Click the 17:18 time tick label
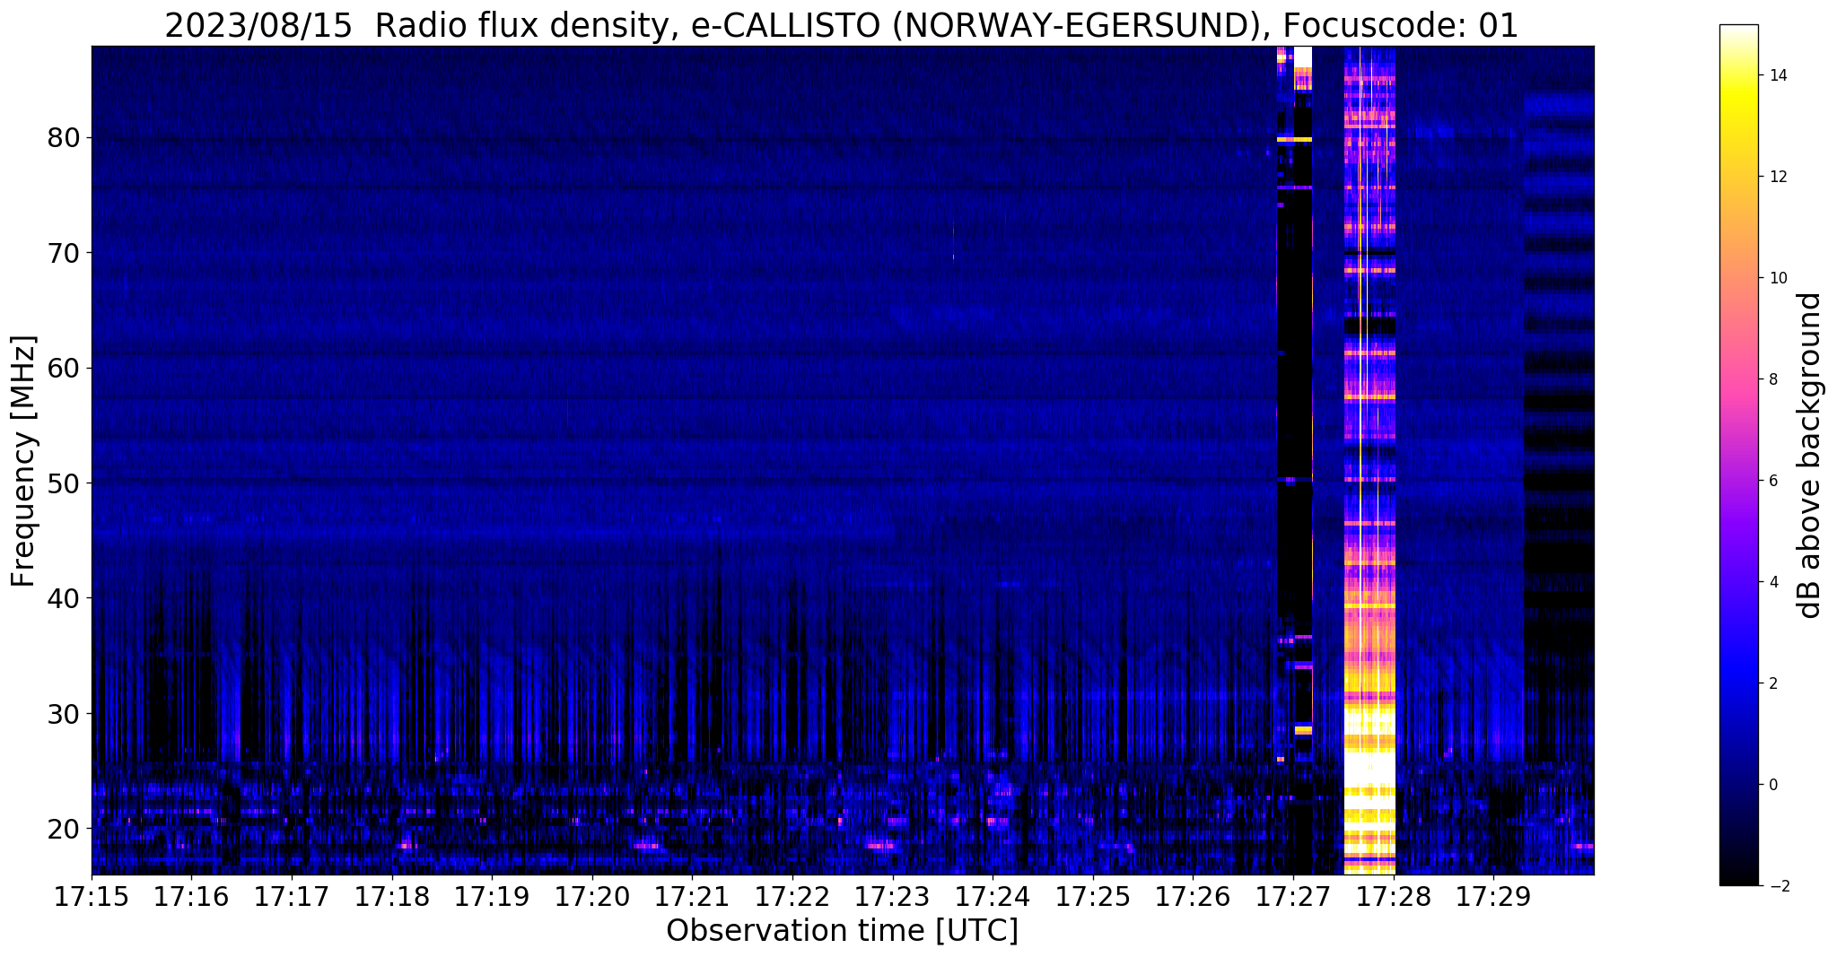Viewport: 1837px width, 957px height. click(391, 897)
